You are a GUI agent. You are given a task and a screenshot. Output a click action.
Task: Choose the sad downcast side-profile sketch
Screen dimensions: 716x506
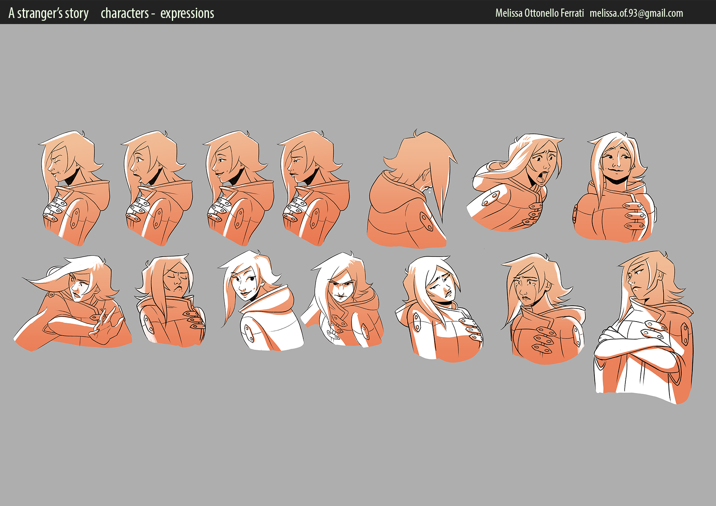[x=312, y=188]
